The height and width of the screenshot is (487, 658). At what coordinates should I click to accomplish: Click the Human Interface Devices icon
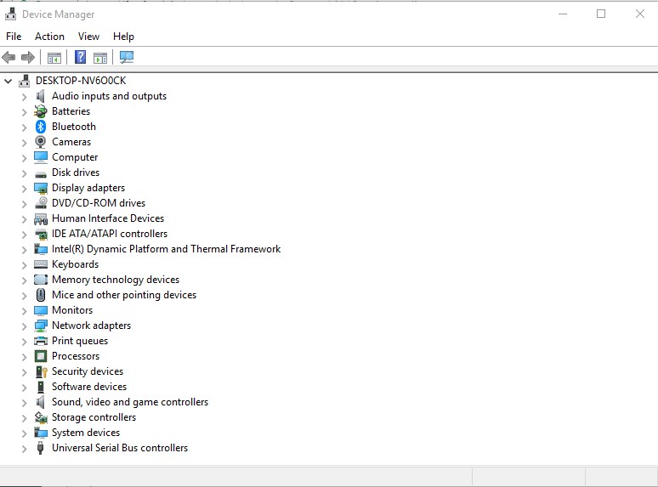click(41, 218)
